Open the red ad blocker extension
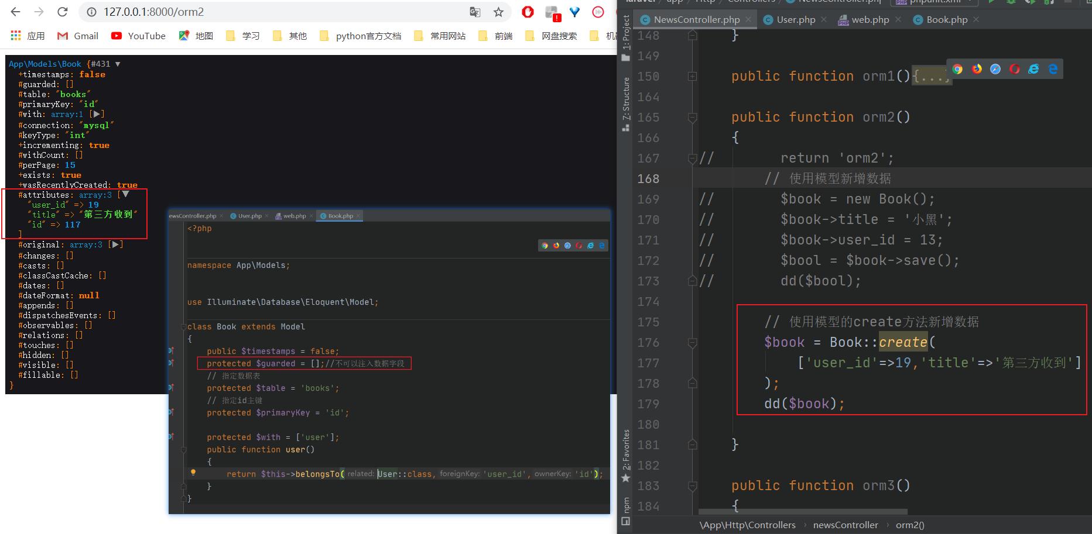The height and width of the screenshot is (534, 1092). click(528, 12)
